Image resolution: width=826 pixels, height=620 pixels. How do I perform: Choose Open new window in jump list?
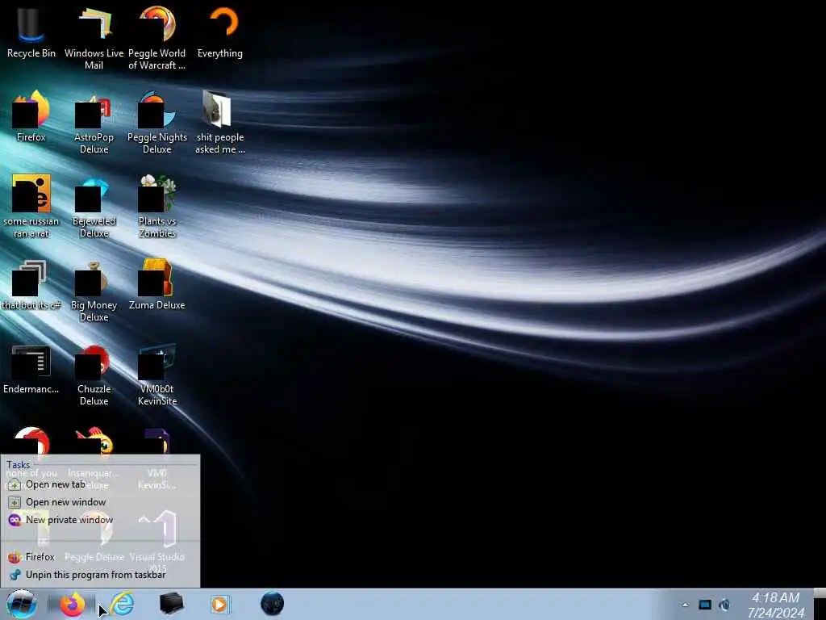click(100, 502)
